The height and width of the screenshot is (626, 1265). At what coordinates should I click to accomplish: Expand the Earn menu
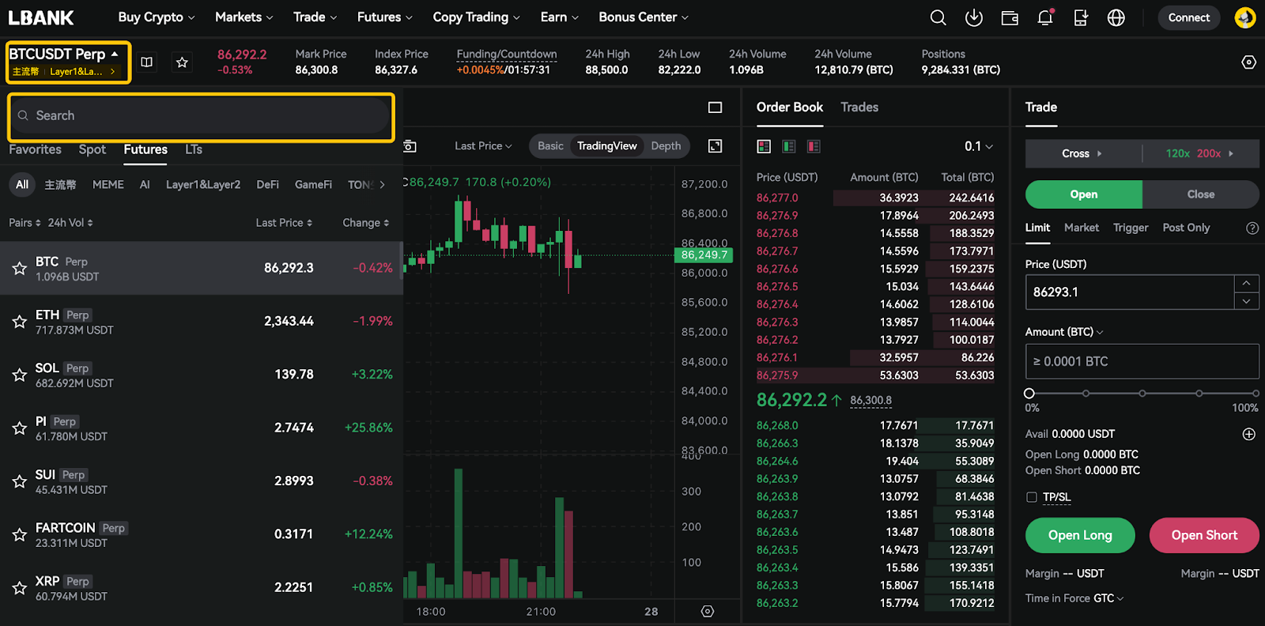click(x=560, y=17)
